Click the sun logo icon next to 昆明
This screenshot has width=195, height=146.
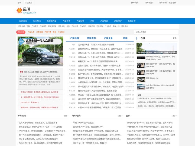click(x=19, y=11)
